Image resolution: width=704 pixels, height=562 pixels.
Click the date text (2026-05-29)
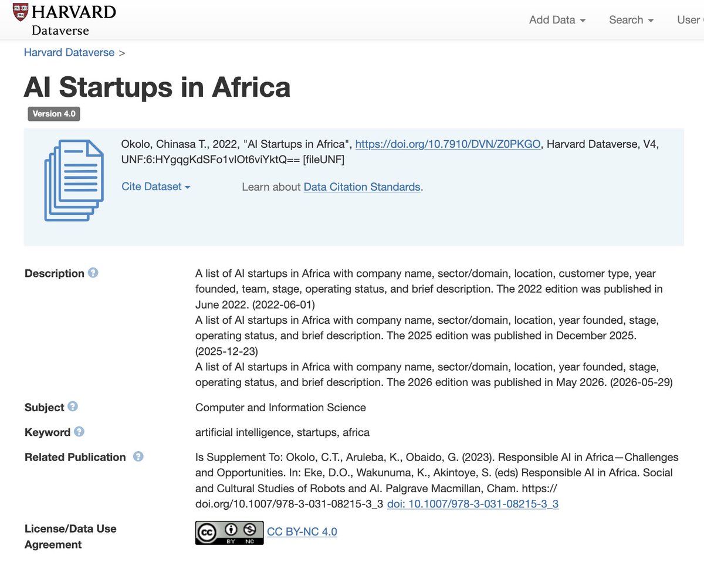pos(641,382)
